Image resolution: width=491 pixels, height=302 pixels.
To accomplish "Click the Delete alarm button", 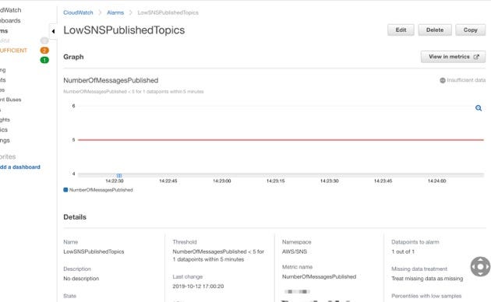I will pyautogui.click(x=435, y=30).
